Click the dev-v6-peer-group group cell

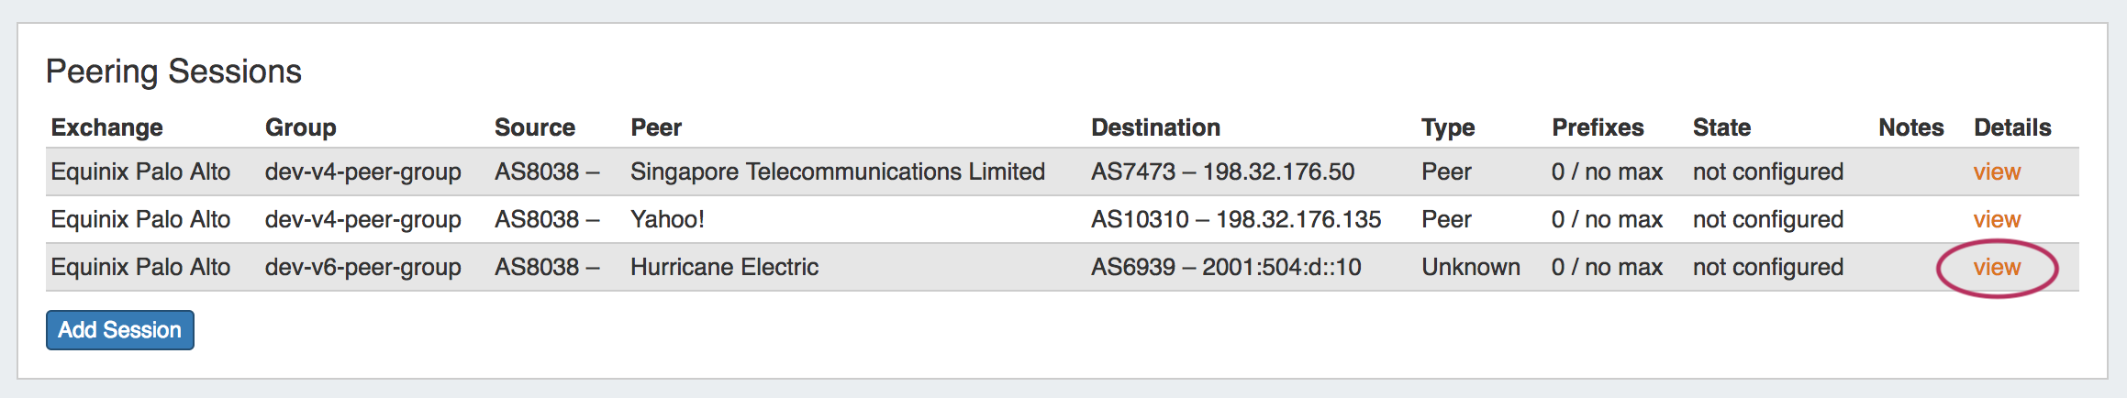(x=362, y=268)
